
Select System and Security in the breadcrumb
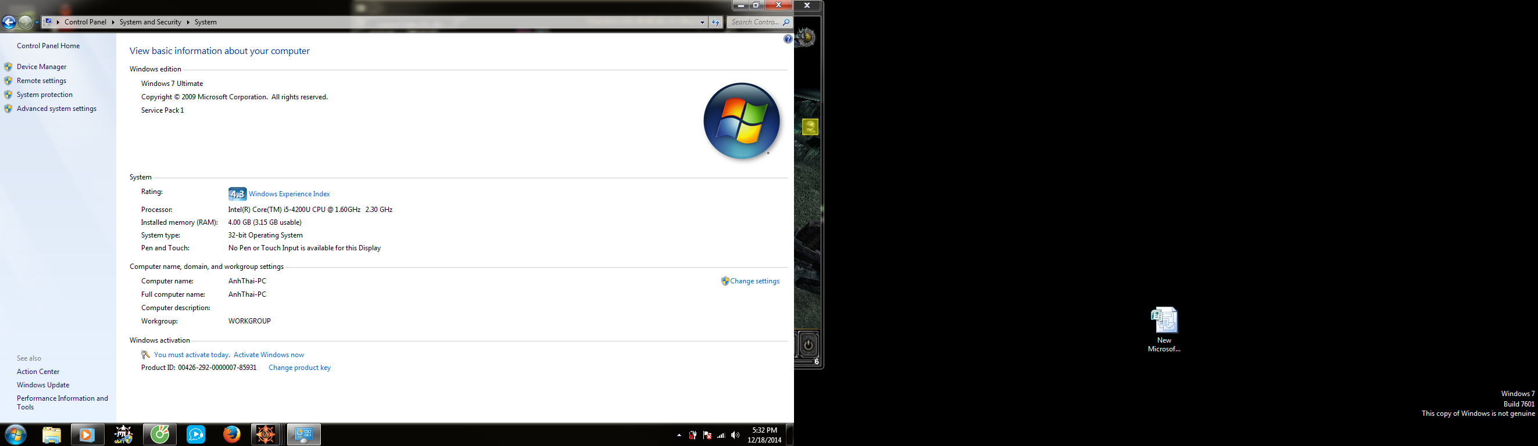click(151, 22)
